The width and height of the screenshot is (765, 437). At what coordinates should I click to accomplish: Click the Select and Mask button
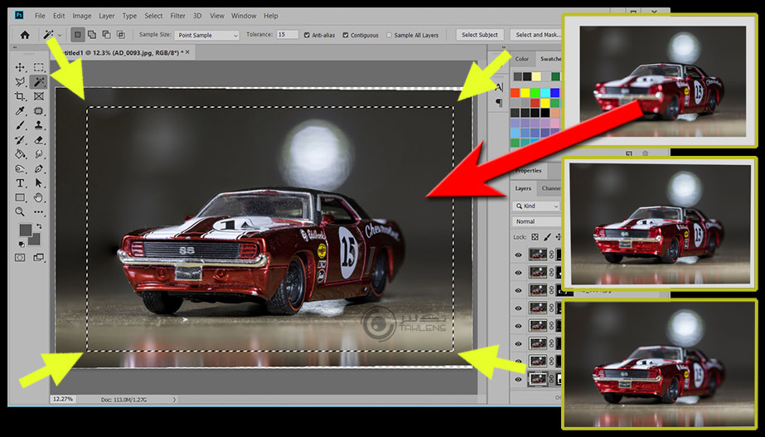tap(535, 35)
